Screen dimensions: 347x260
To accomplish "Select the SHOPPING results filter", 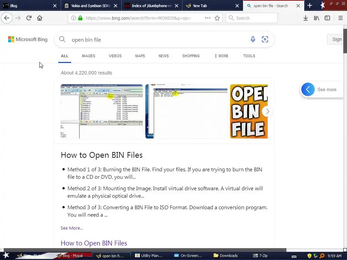I will click(x=191, y=56).
